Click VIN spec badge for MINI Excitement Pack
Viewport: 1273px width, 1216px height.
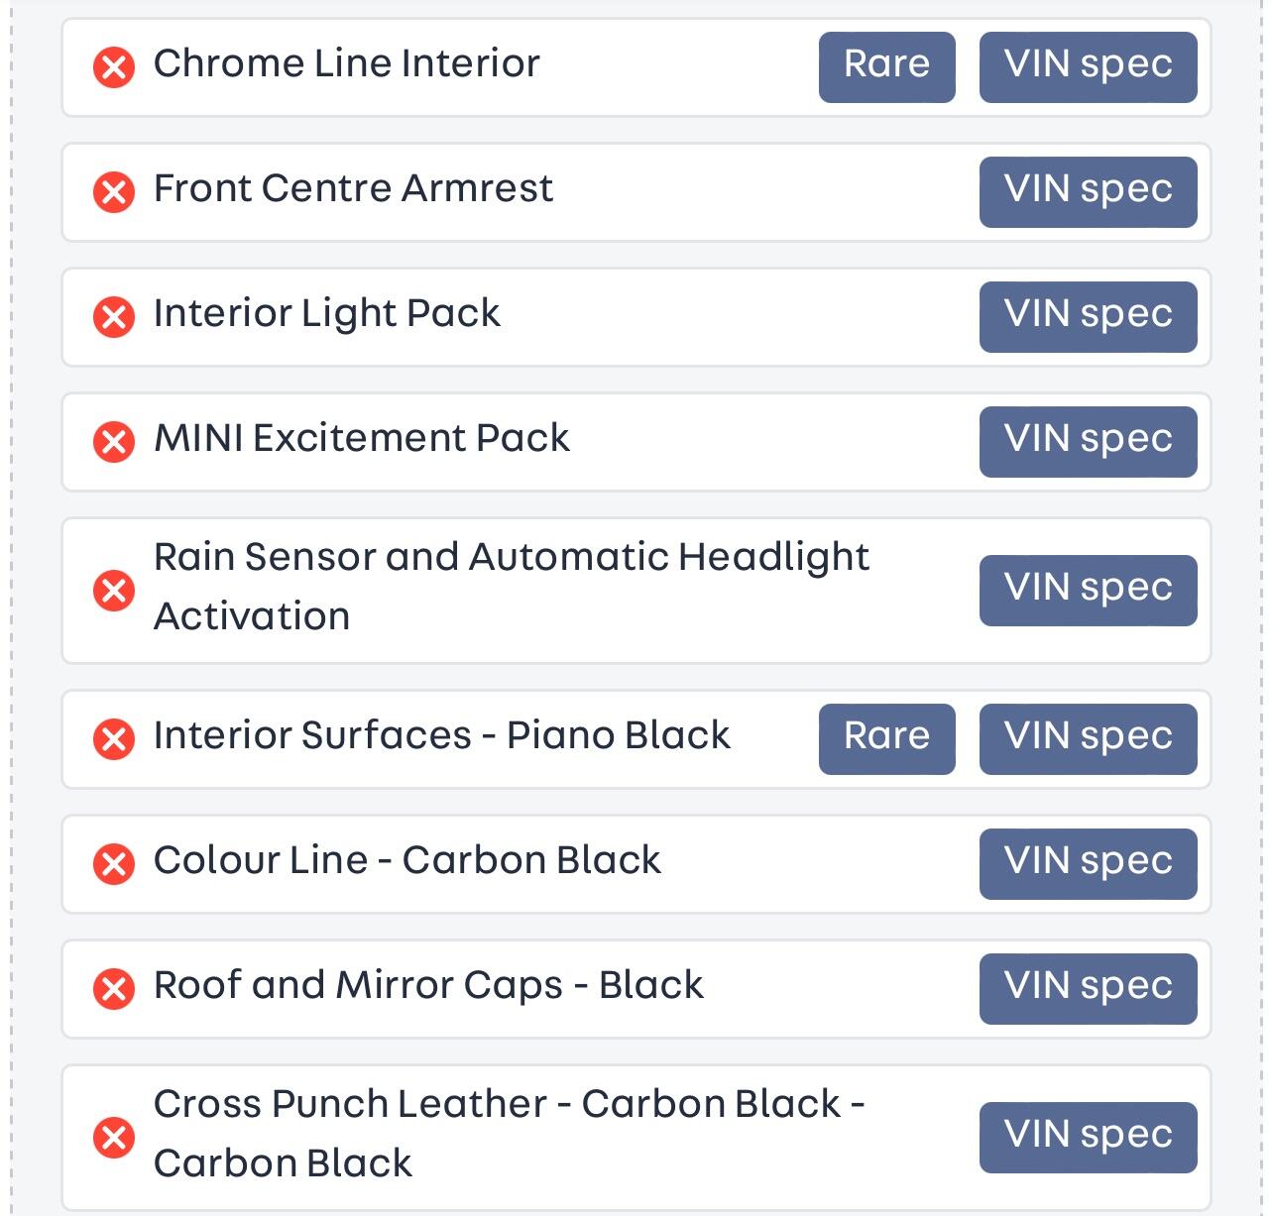(1088, 441)
